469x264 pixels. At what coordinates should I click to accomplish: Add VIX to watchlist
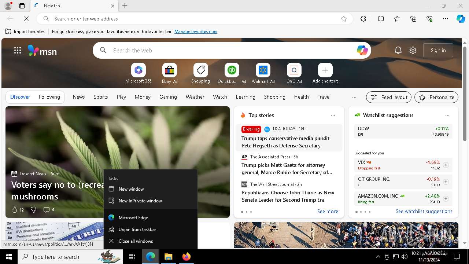pos(446,165)
